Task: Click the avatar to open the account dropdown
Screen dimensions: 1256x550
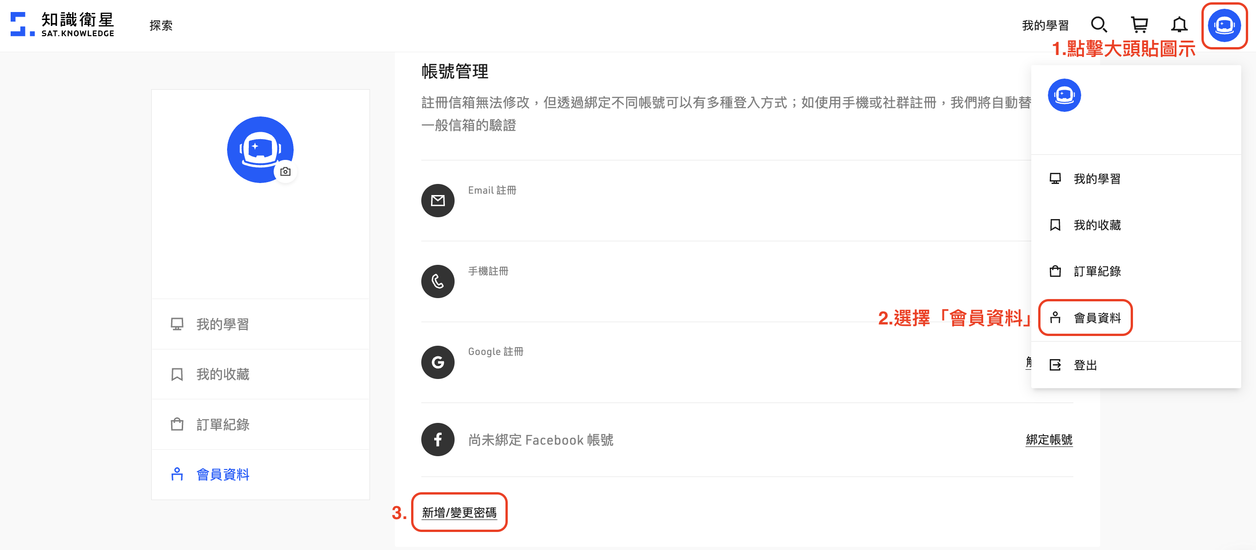Action: 1224,26
